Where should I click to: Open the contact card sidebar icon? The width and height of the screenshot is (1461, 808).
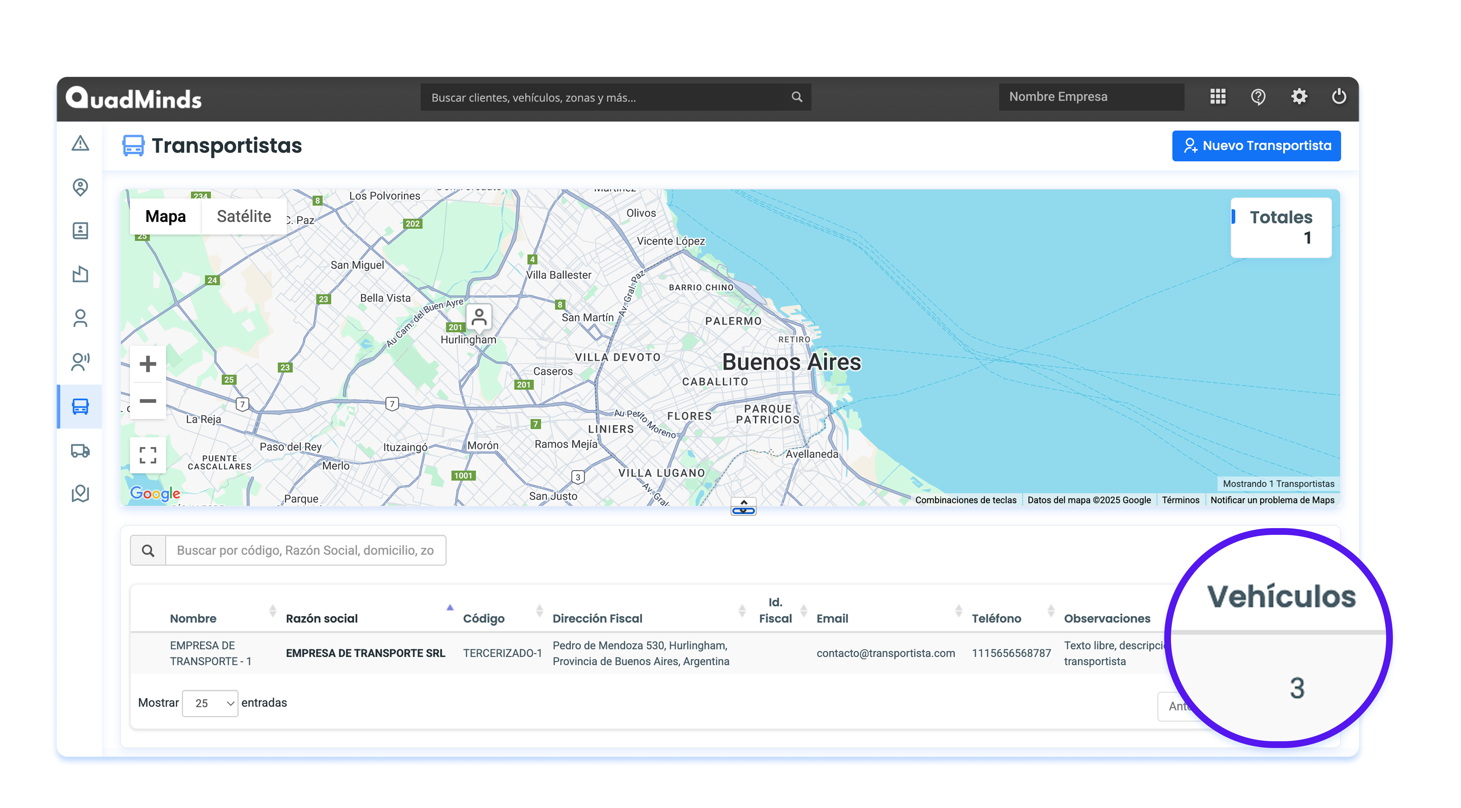pyautogui.click(x=80, y=231)
